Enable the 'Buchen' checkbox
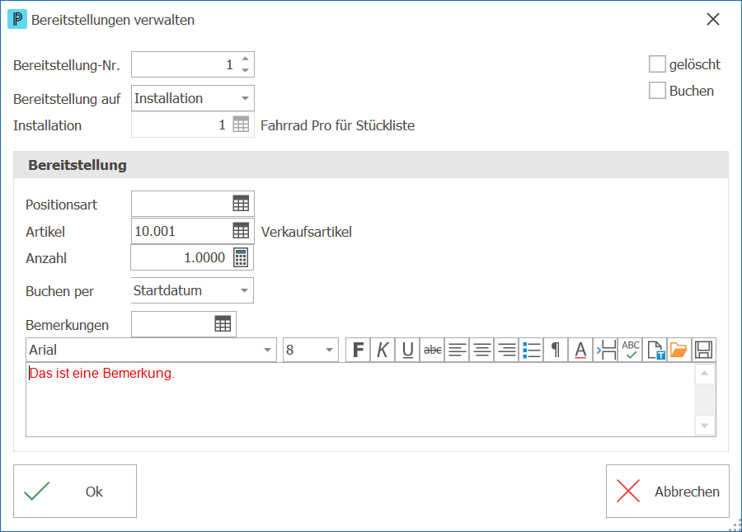742x532 pixels. coord(657,91)
